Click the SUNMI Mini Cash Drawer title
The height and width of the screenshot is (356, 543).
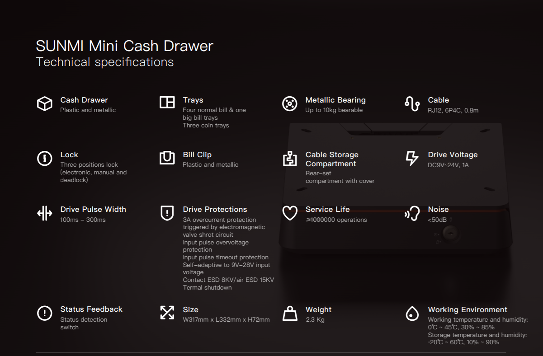click(x=124, y=46)
